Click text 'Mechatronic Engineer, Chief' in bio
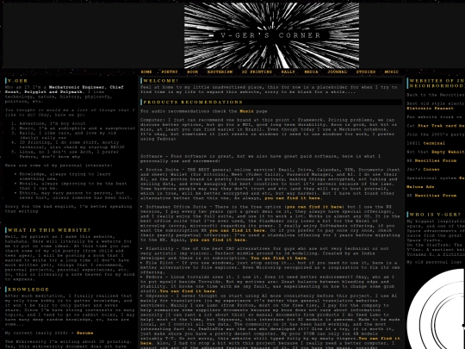 [86, 87]
